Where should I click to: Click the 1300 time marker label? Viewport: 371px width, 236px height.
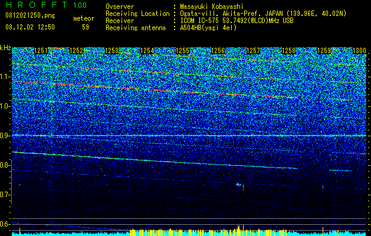(x=359, y=51)
